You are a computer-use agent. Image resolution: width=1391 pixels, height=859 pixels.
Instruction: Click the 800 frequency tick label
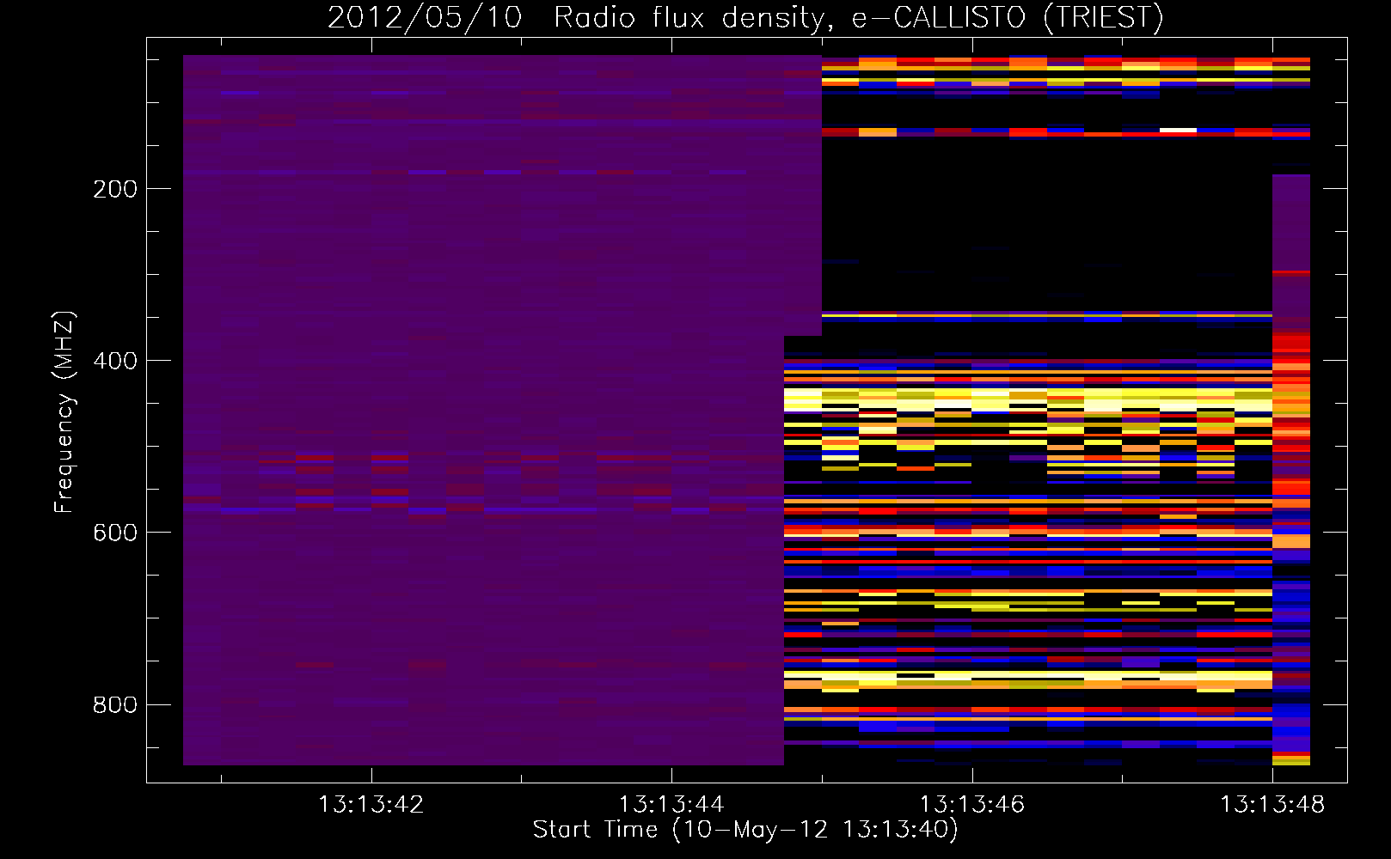coord(115,704)
